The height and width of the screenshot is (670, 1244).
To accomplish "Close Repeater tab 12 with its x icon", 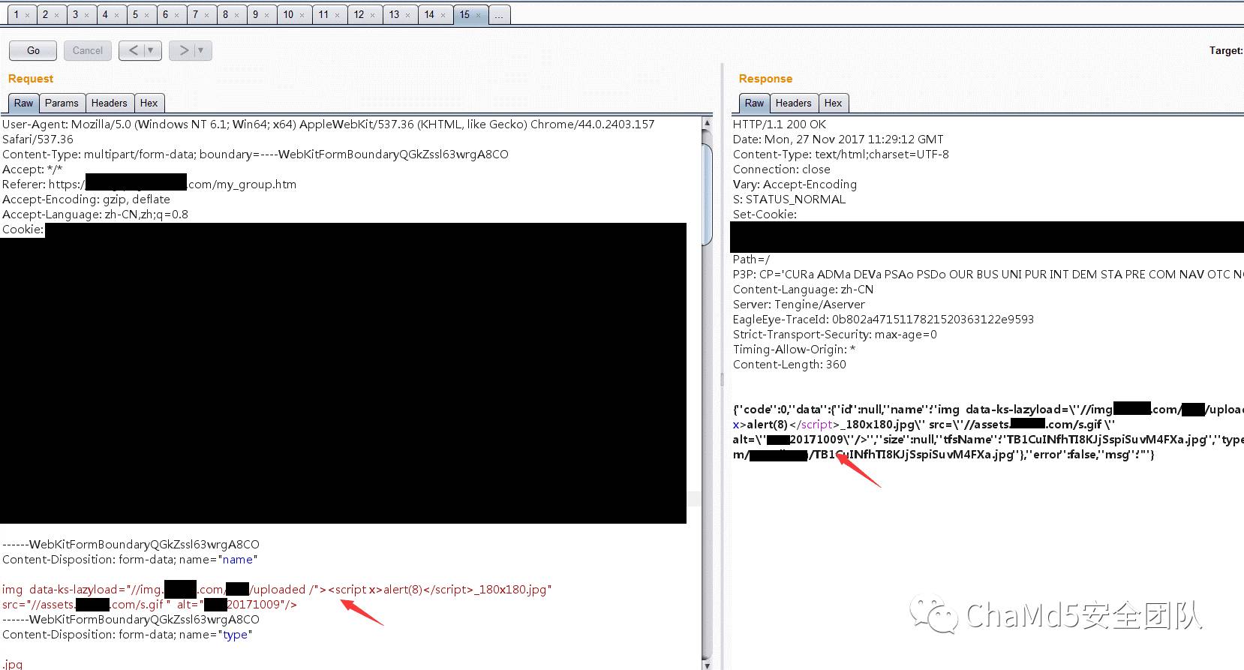I will click(x=372, y=15).
